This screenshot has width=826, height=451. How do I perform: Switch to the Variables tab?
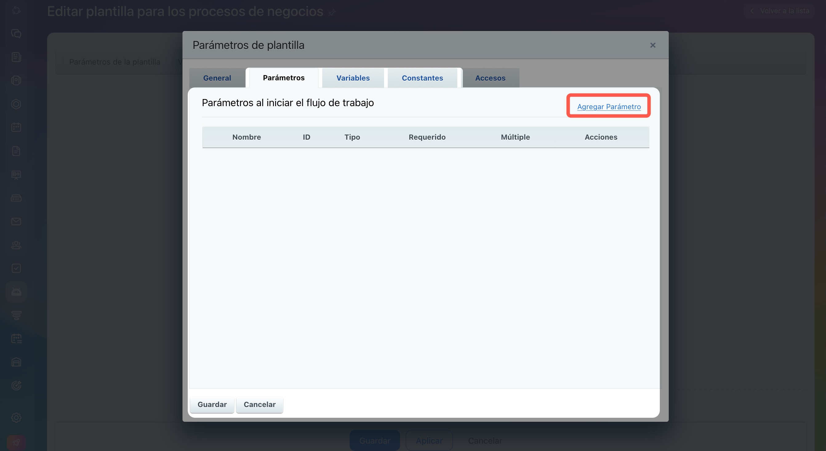tap(353, 78)
